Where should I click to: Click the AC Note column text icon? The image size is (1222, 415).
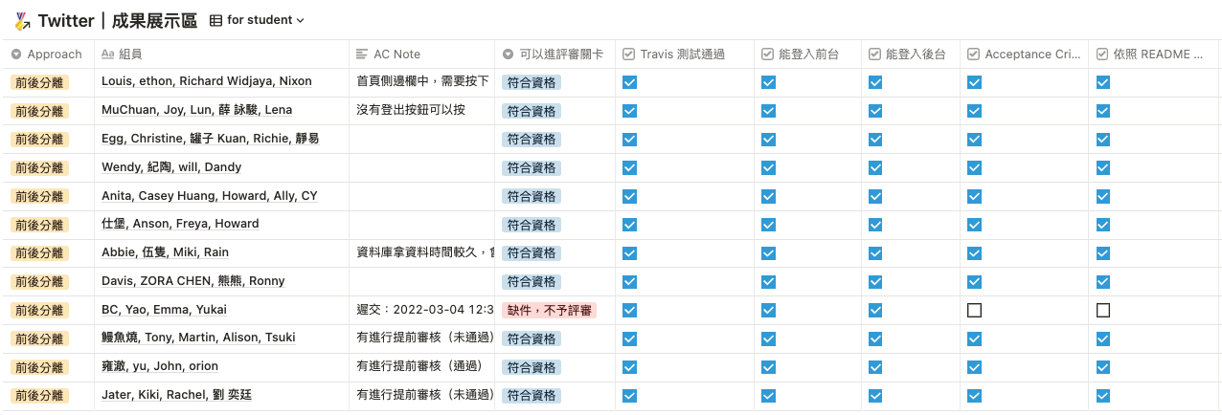click(x=362, y=55)
